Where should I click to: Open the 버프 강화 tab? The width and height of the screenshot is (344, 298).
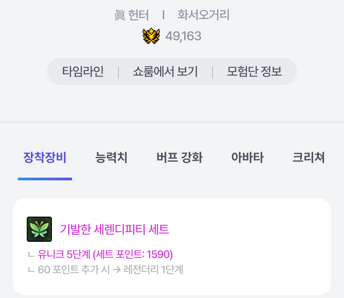179,158
